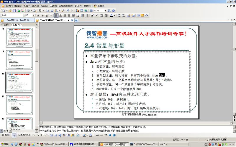Viewport: 236px width, 147px height.
Task: Open the font name Arial dropdown
Action: [24, 15]
